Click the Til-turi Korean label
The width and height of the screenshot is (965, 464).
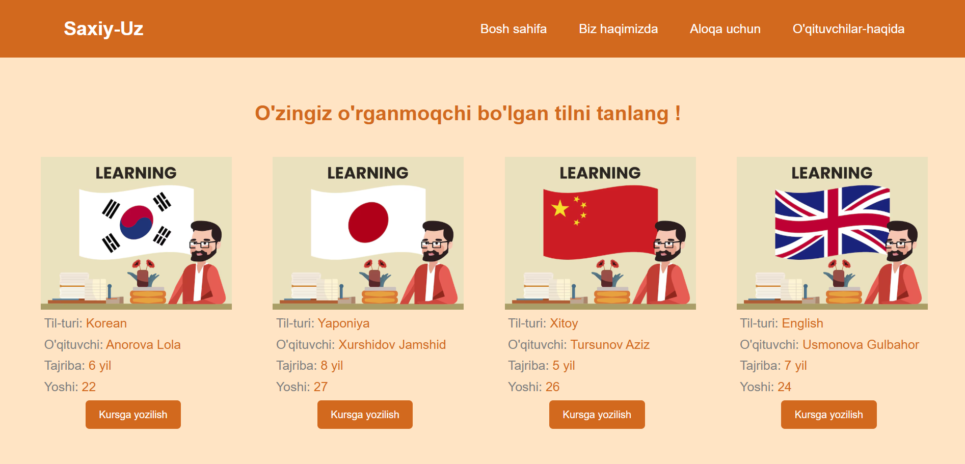86,323
